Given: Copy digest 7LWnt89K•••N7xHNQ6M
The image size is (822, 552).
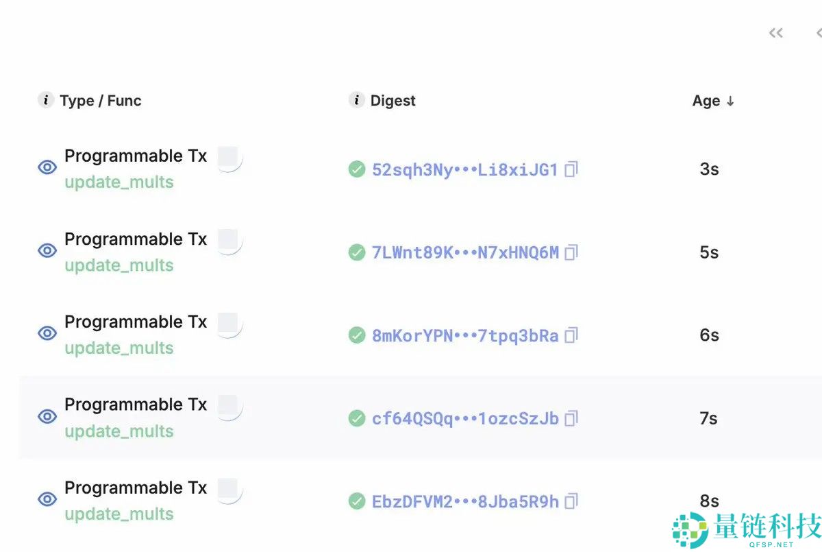Looking at the screenshot, I should 571,252.
